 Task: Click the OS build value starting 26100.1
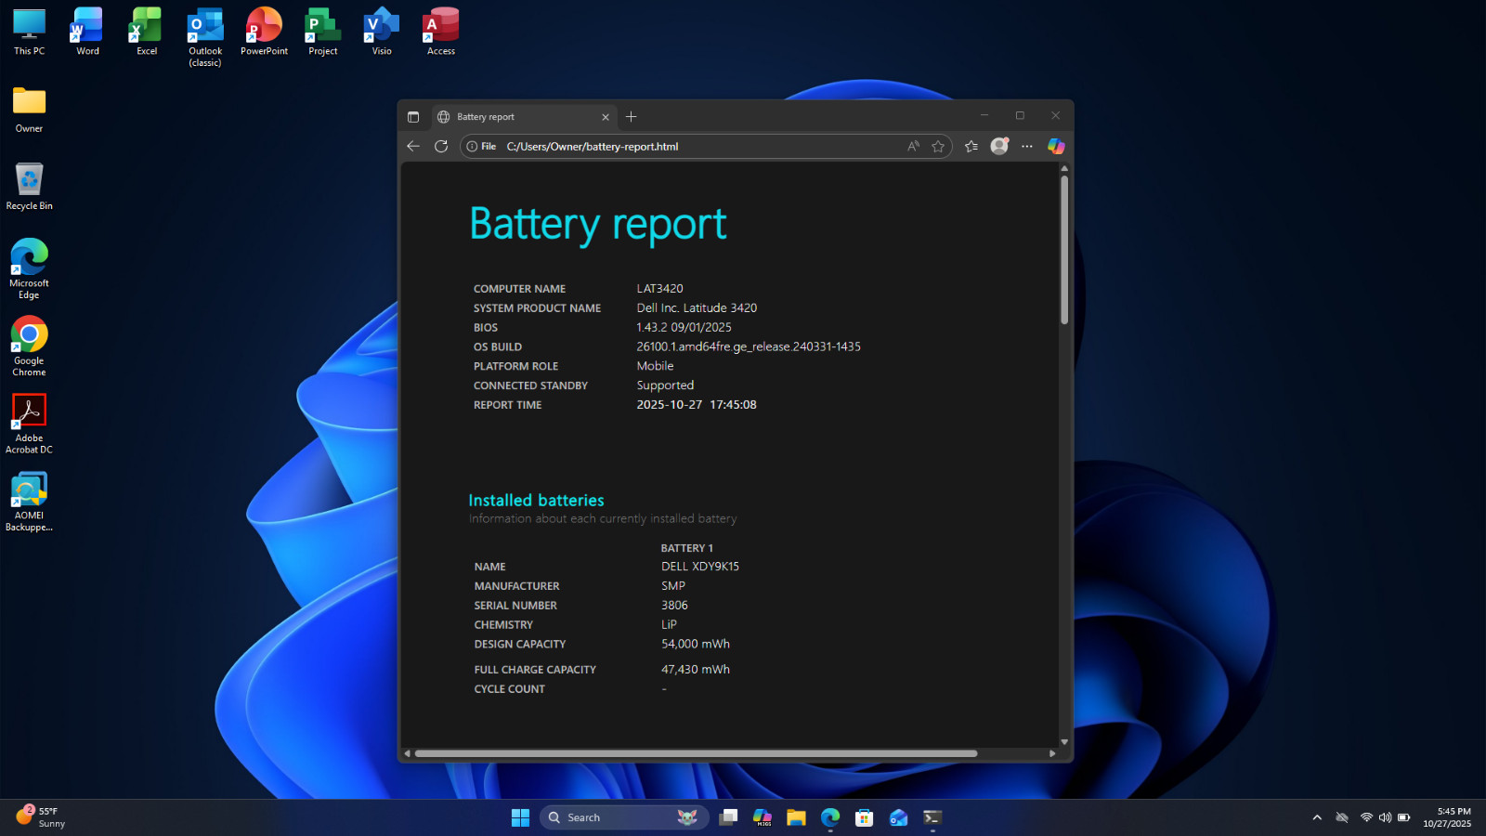click(749, 346)
